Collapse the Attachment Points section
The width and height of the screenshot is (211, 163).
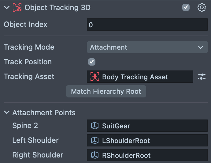pyautogui.click(x=7, y=113)
